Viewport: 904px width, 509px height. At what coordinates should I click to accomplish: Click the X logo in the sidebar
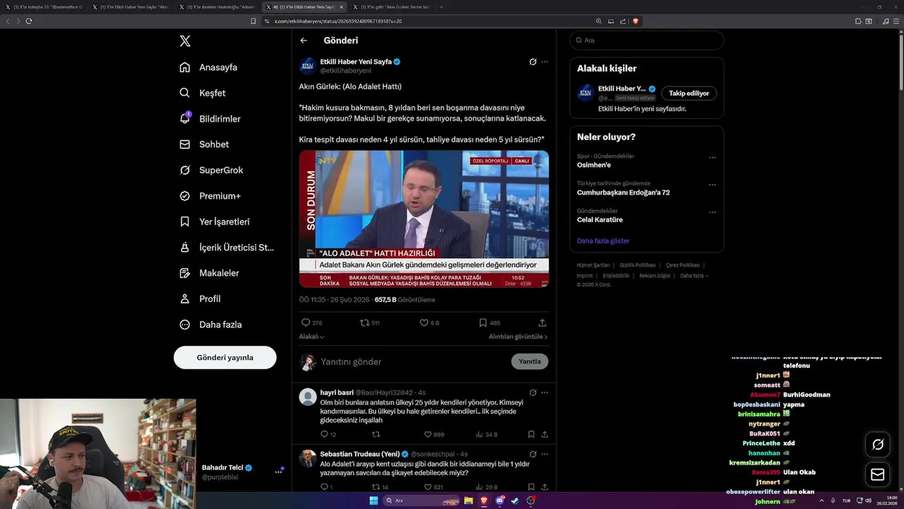tap(185, 41)
